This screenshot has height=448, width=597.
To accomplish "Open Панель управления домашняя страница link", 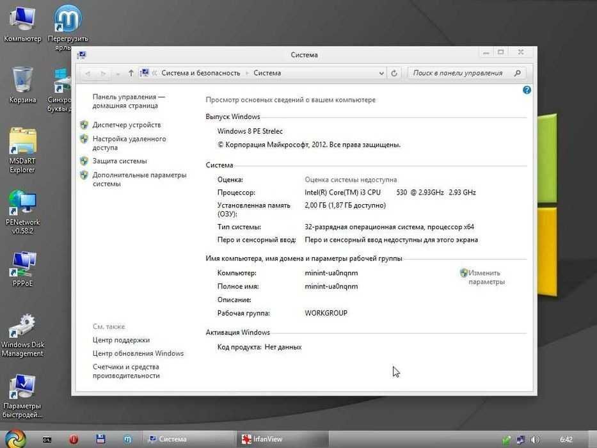I will (129, 101).
